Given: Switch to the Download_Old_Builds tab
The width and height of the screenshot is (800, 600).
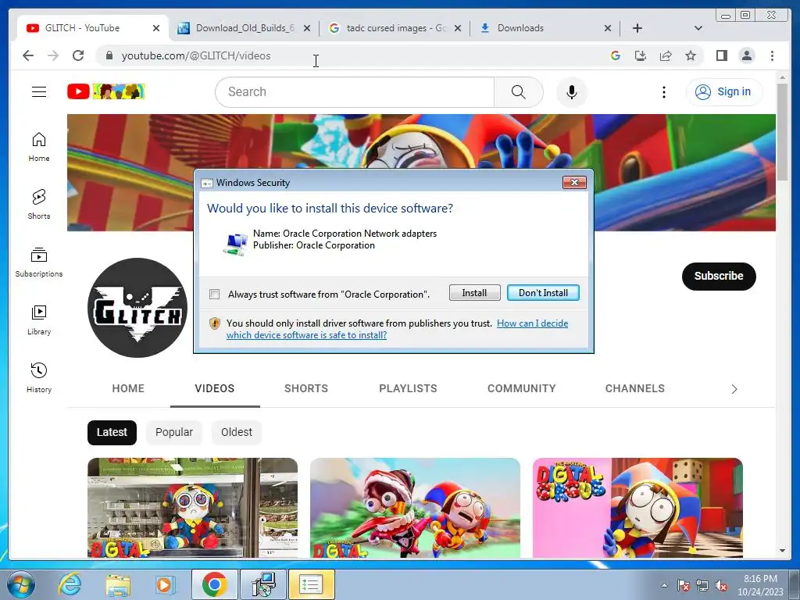Looking at the screenshot, I should [x=244, y=28].
